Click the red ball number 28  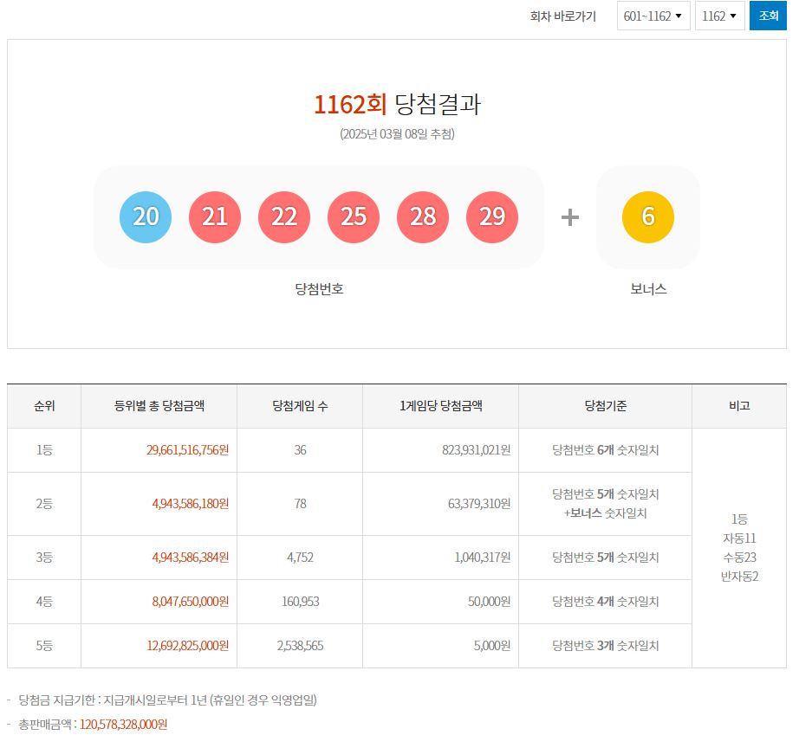pos(422,217)
